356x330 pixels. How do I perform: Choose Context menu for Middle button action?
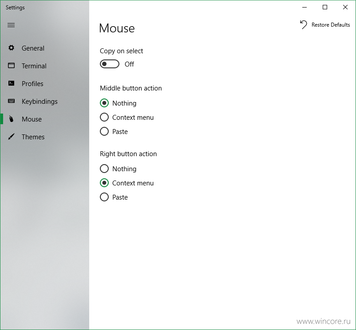coord(127,117)
